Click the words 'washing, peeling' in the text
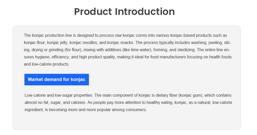 click(207, 43)
